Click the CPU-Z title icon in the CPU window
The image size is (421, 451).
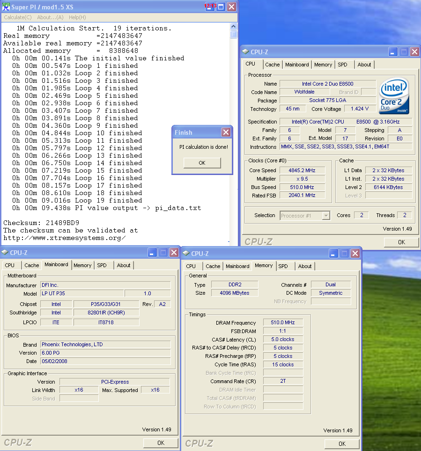coord(245,51)
